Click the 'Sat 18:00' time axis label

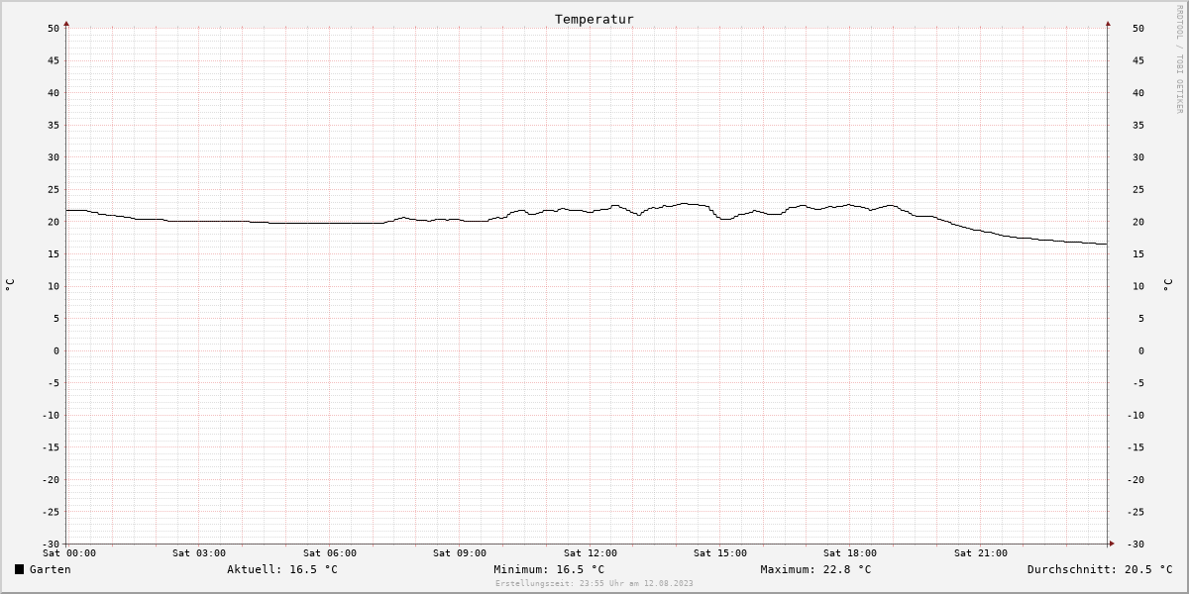850,553
